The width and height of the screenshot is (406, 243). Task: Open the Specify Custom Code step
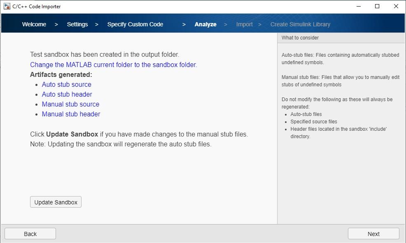pos(135,24)
